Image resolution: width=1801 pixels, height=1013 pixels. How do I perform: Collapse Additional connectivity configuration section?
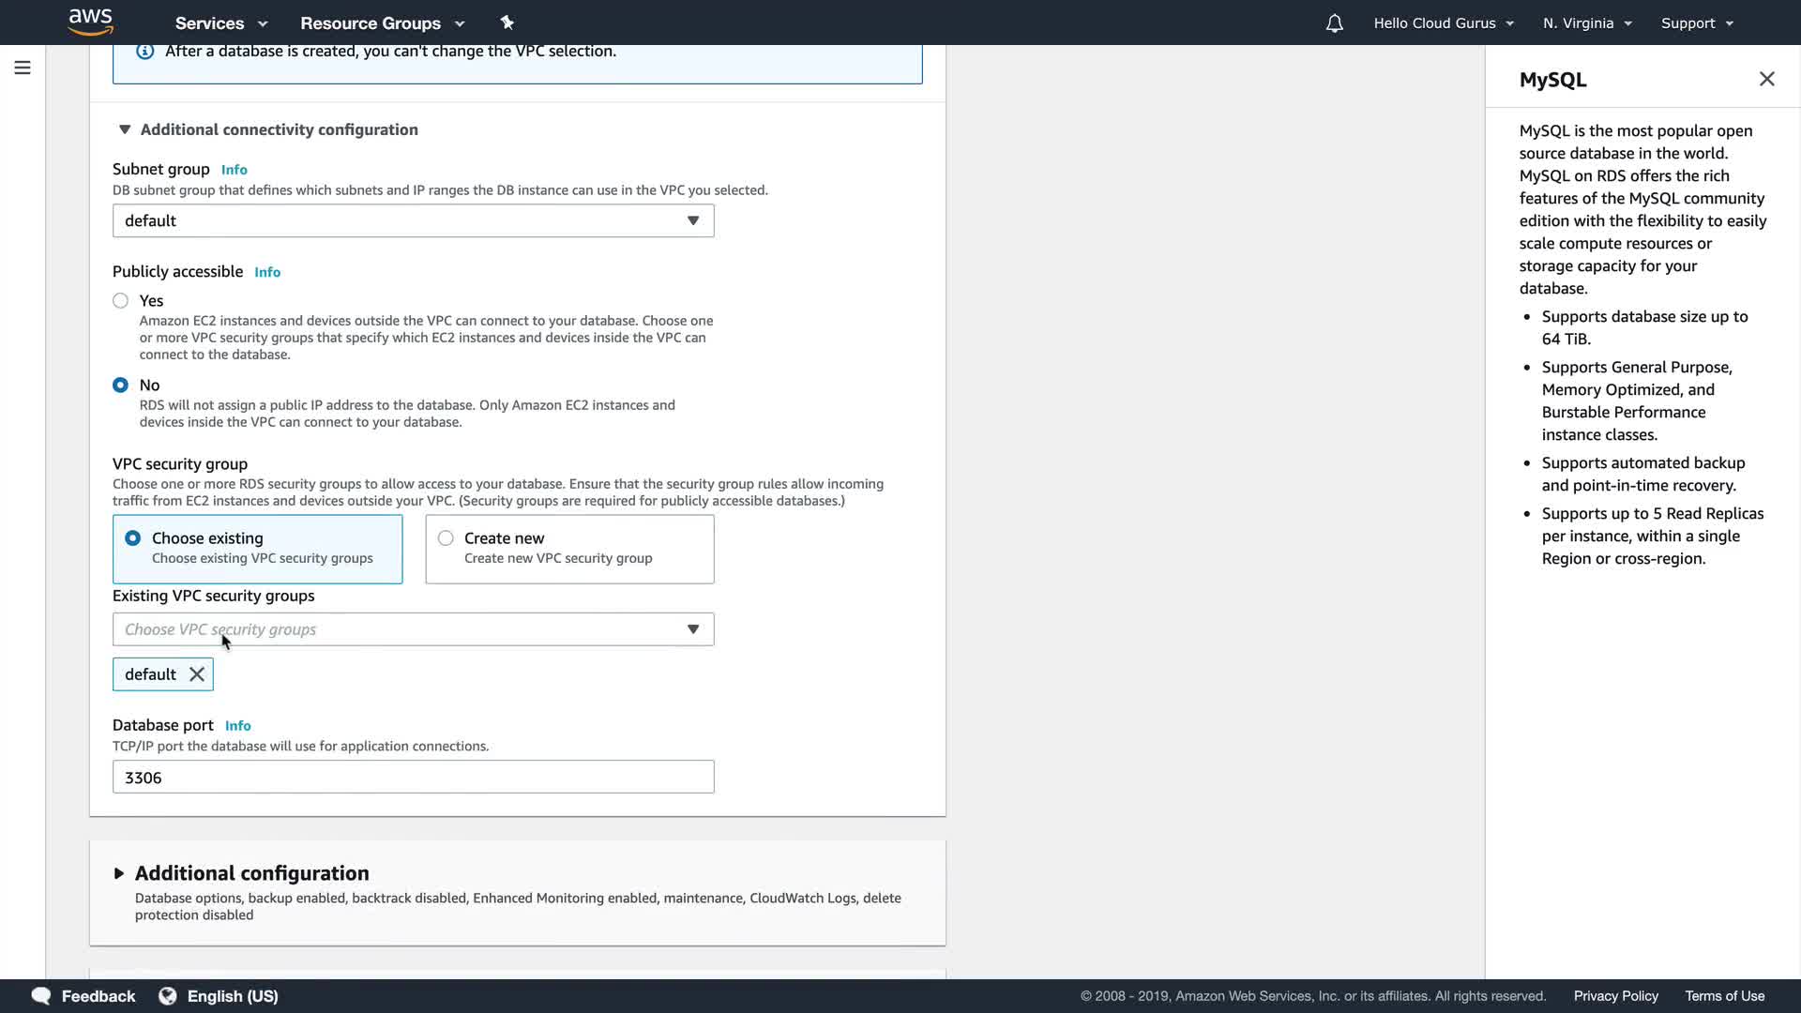tap(125, 129)
